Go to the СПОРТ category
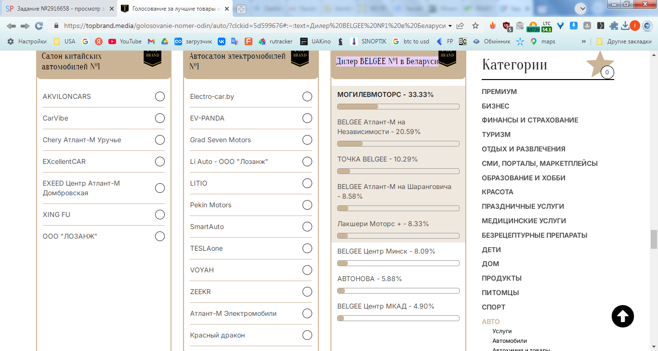Viewport: 658px width, 351px height. [x=494, y=307]
